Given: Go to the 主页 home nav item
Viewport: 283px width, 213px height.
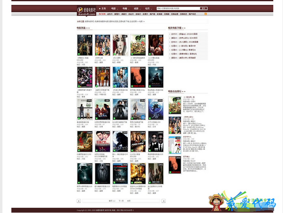Looking at the screenshot, I should 102,9.
